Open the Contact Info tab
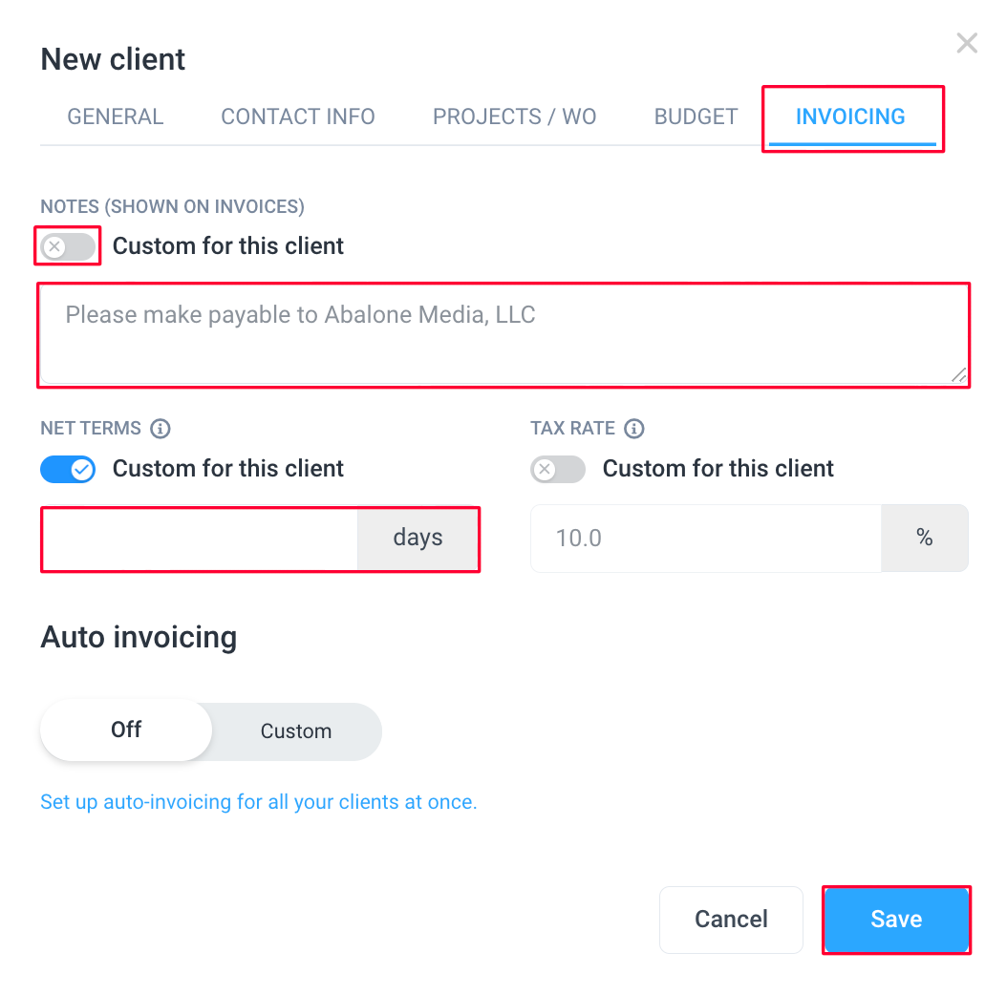The width and height of the screenshot is (1007, 995). (x=298, y=116)
